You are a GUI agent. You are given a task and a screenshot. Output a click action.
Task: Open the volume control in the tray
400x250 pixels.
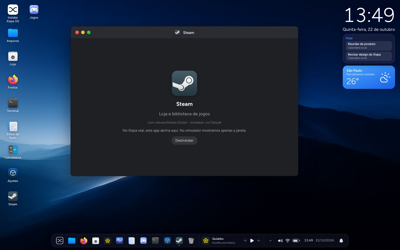pos(280,241)
